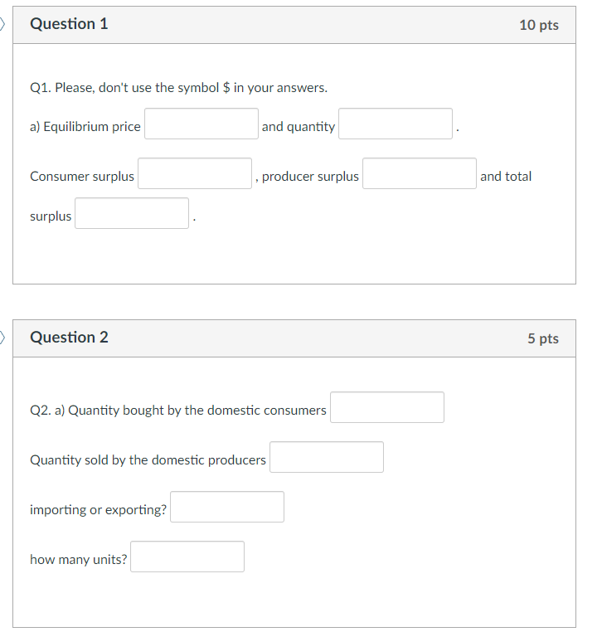The width and height of the screenshot is (602, 632).
Task: Click the equilibrium quantity input box
Action: click(396, 124)
